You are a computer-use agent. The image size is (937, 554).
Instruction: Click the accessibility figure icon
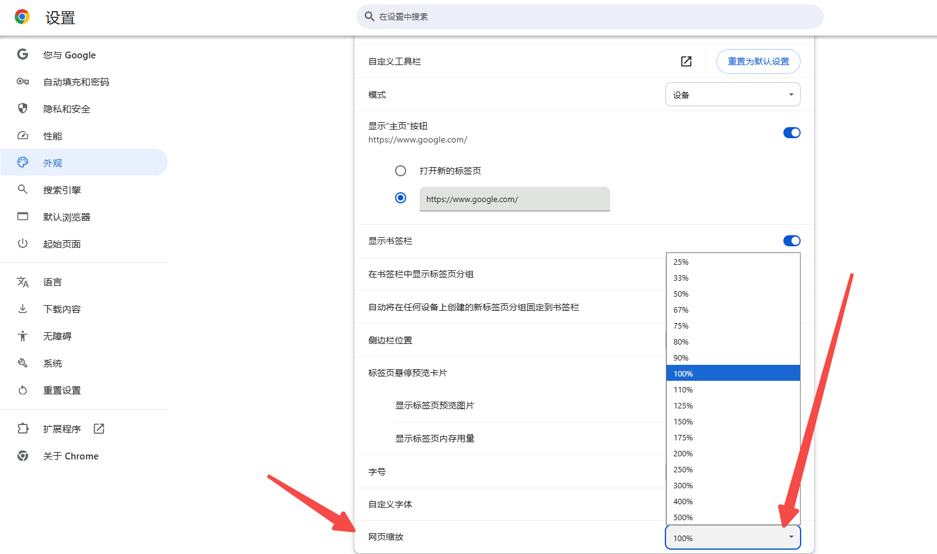23,336
